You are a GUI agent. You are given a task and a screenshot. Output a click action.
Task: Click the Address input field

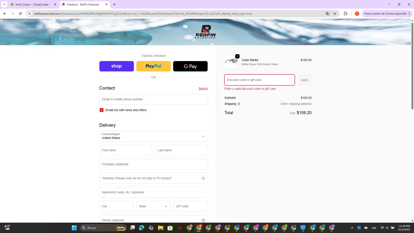pyautogui.click(x=153, y=178)
